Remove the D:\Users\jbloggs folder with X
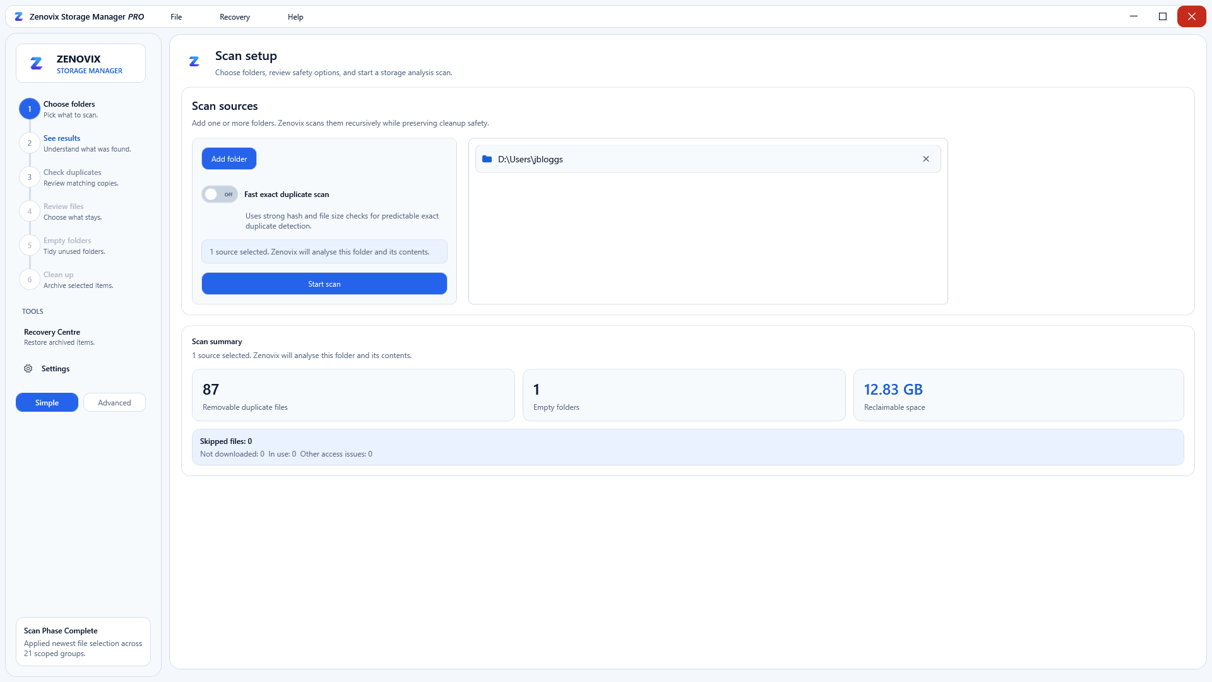The height and width of the screenshot is (682, 1212). tap(926, 159)
